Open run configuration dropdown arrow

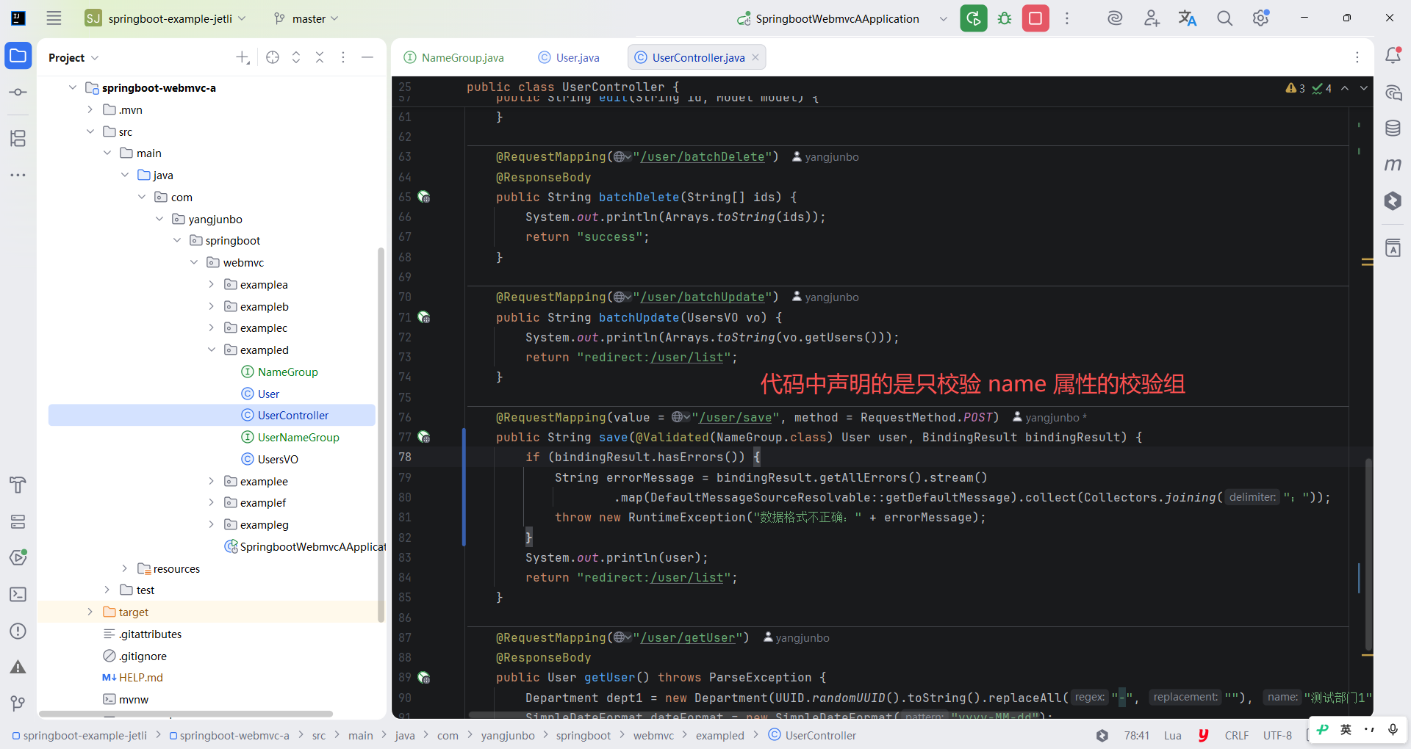click(x=943, y=18)
